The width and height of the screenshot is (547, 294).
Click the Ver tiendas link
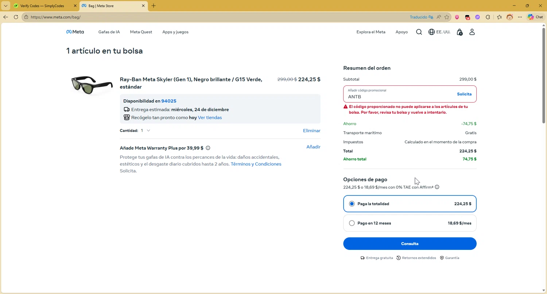coord(210,117)
